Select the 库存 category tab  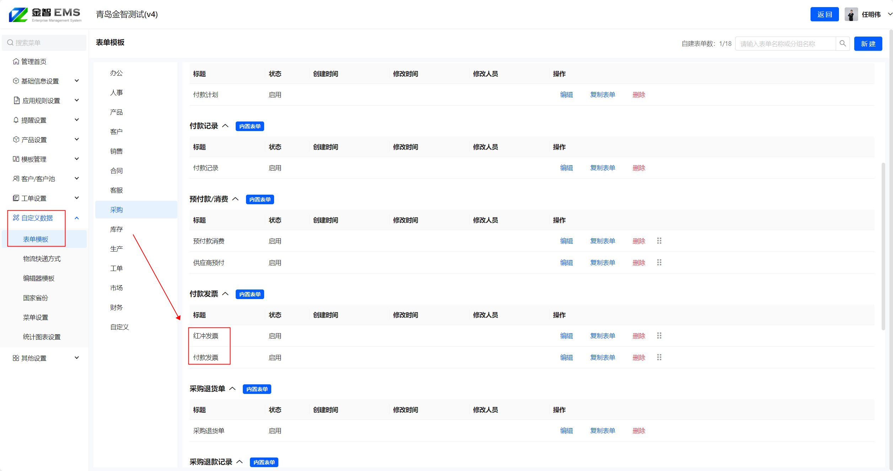117,229
